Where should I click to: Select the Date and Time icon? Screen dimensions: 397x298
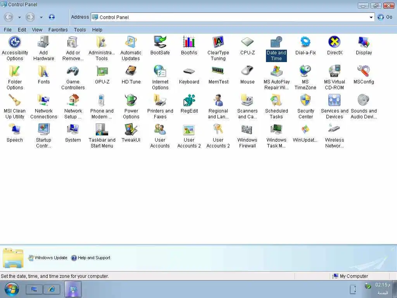276,42
